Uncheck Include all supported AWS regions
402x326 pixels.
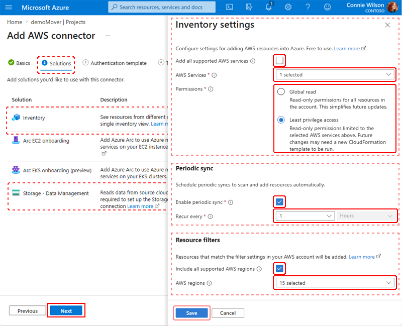pos(279,268)
